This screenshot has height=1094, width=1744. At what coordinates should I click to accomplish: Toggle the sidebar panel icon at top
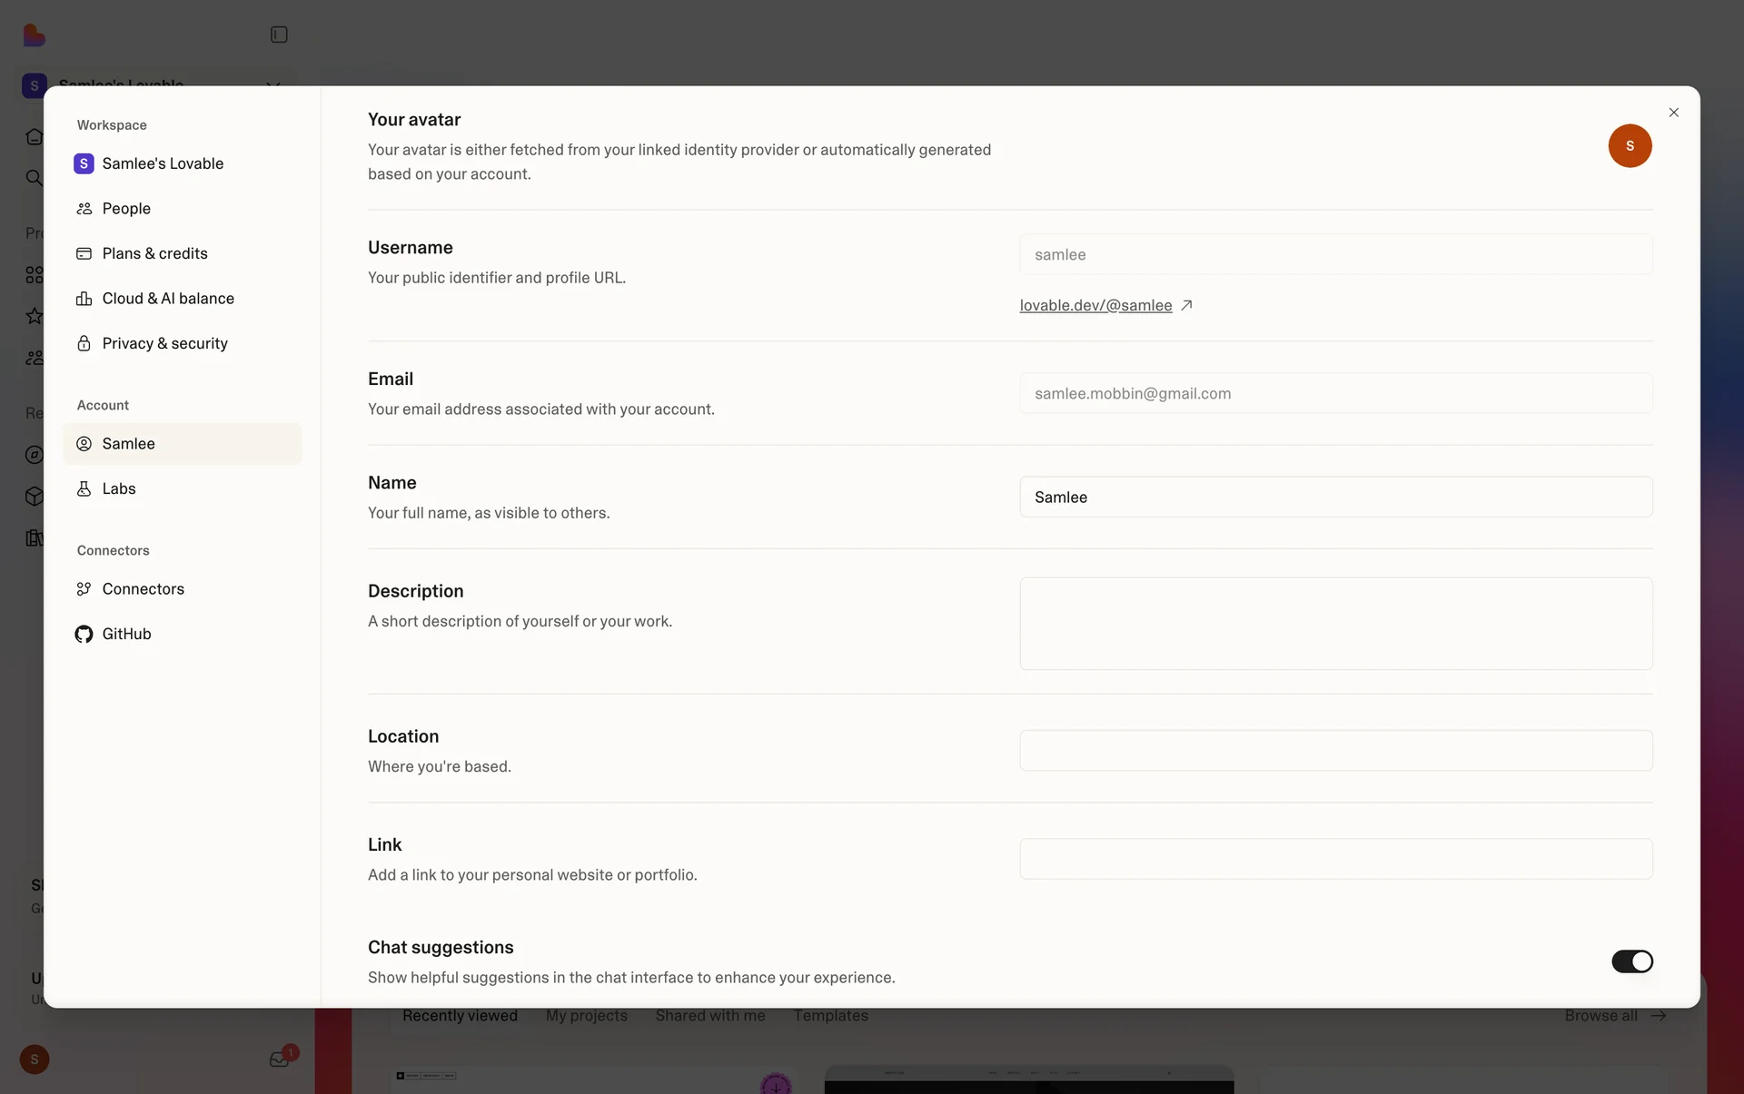pos(279,34)
